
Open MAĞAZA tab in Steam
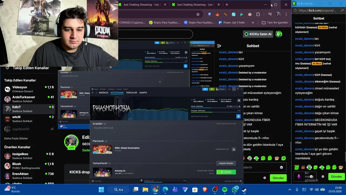click(x=104, y=93)
